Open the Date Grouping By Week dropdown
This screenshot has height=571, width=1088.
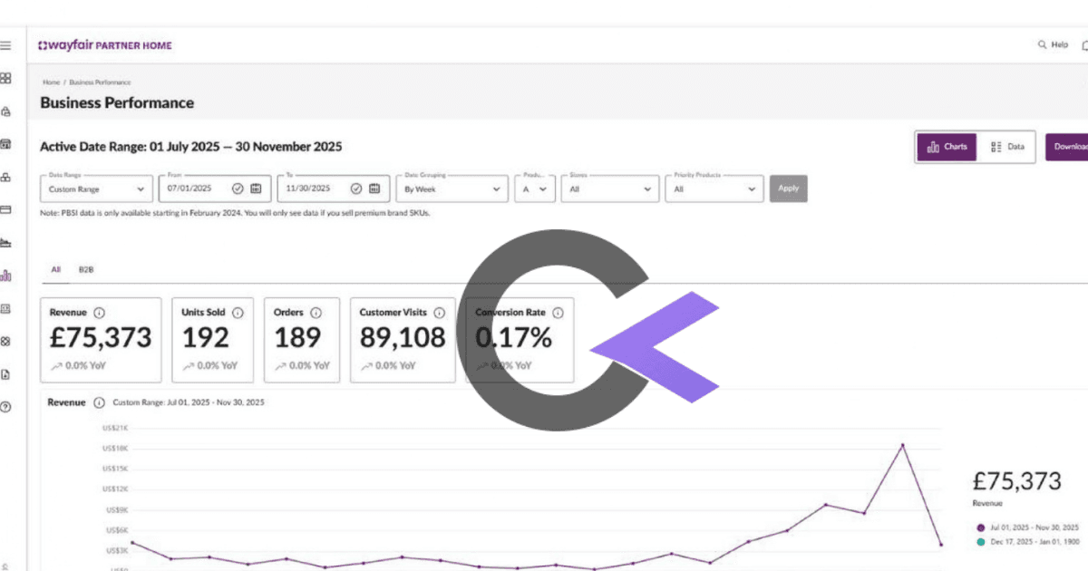tap(452, 189)
